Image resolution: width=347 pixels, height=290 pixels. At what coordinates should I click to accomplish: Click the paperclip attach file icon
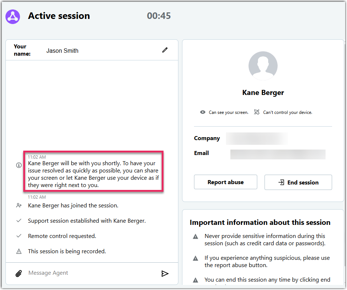tap(19, 273)
